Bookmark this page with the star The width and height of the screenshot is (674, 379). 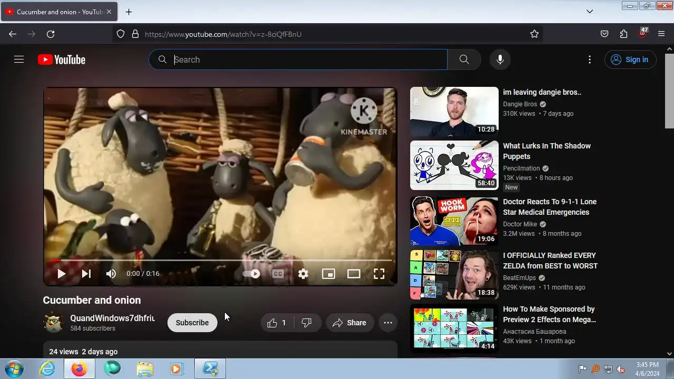[x=534, y=34]
